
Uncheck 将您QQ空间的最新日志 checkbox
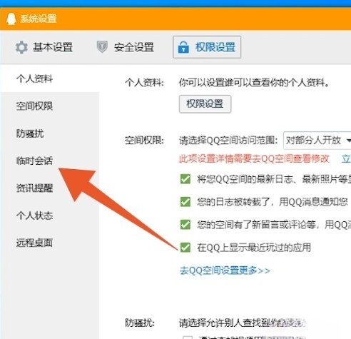(185, 179)
